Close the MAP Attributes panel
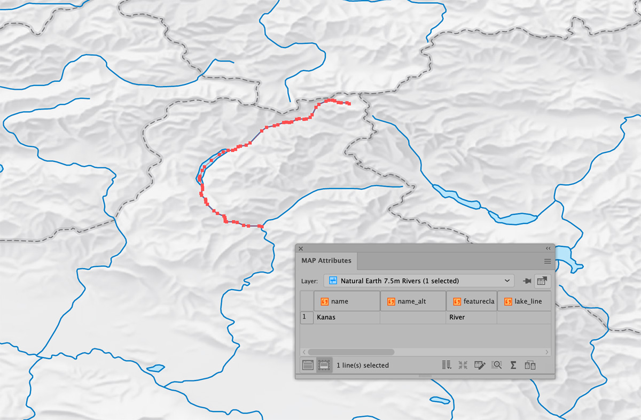This screenshot has width=641, height=420. tap(301, 248)
